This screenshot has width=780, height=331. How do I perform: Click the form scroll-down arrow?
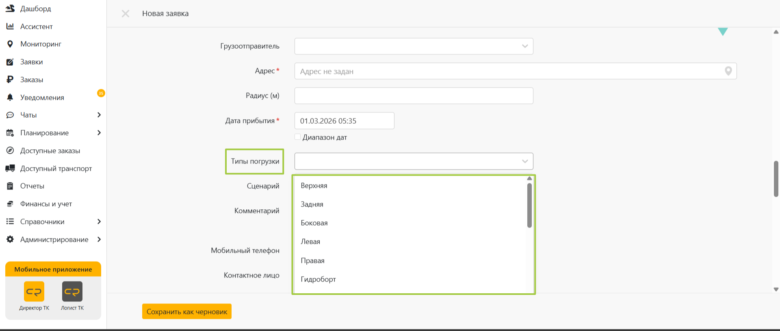pos(776,289)
